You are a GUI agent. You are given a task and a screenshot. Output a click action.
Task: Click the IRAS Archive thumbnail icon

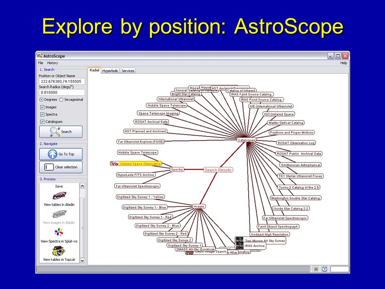click(239, 246)
